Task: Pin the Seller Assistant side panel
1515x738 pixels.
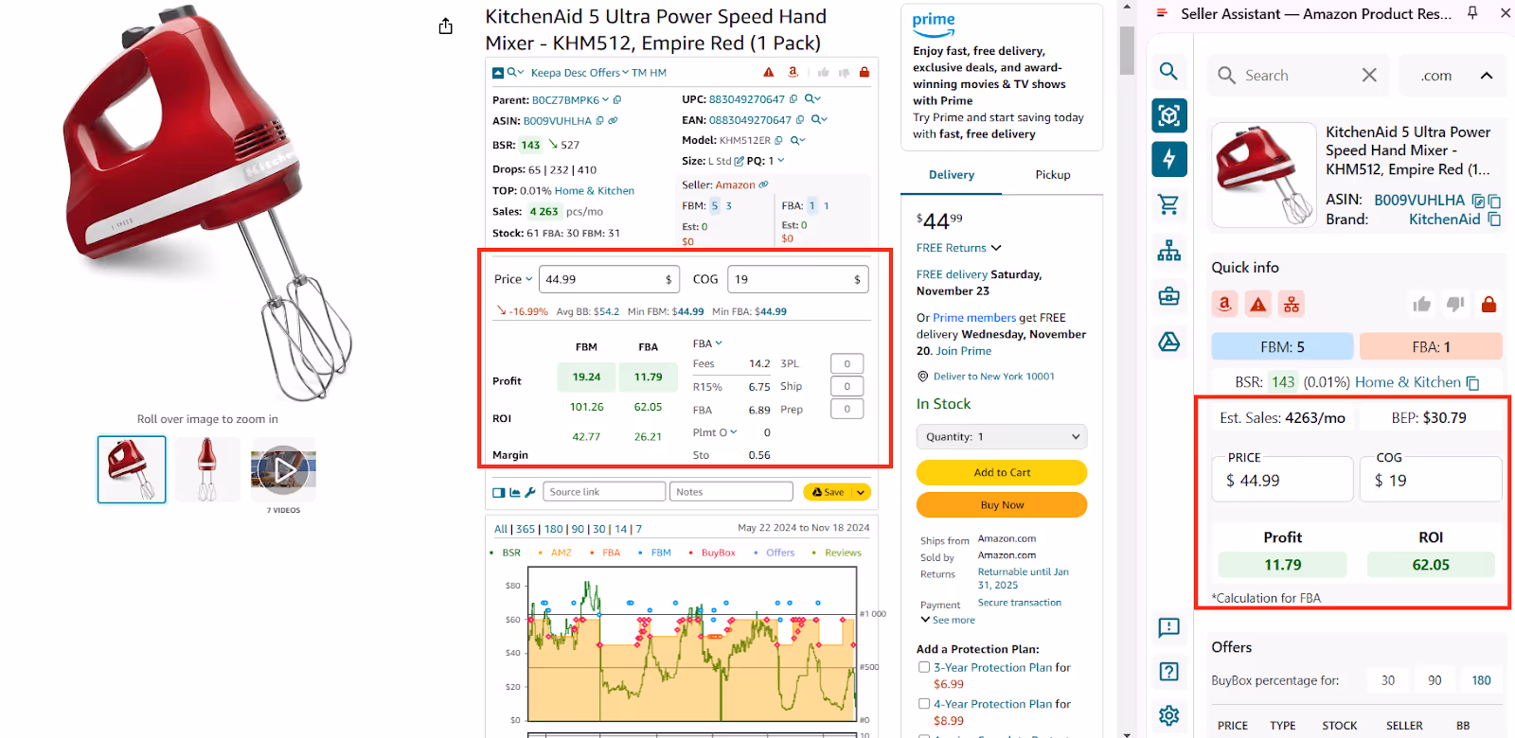Action: [x=1472, y=13]
